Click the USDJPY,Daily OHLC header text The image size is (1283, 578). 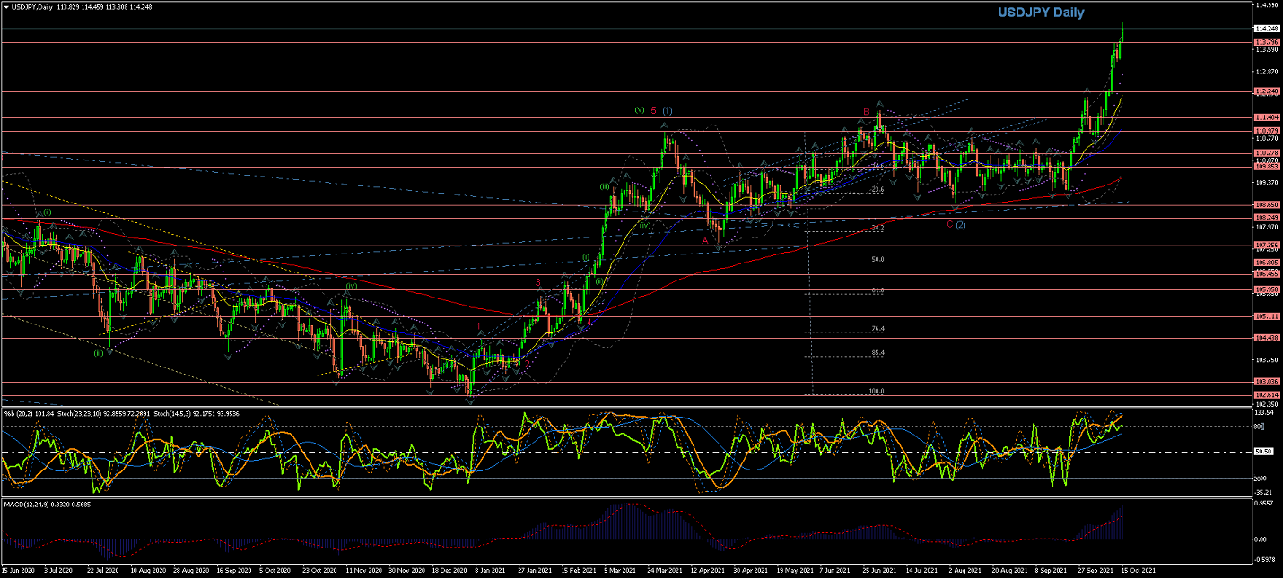pyautogui.click(x=82, y=6)
